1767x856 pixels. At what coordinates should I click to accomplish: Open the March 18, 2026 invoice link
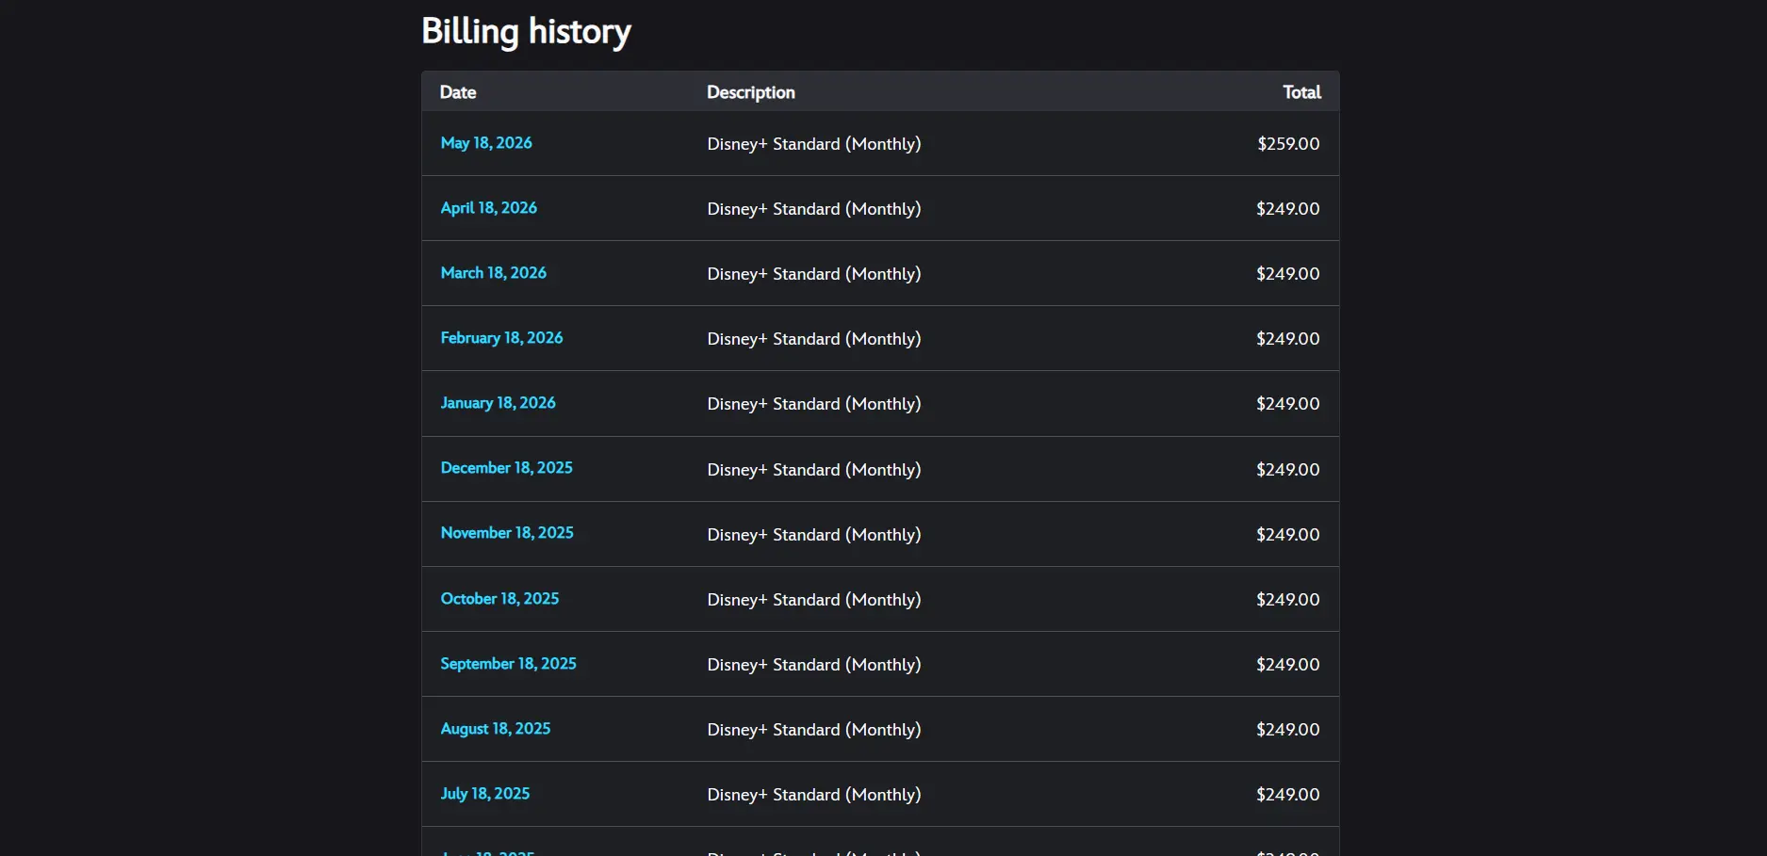[x=494, y=273]
